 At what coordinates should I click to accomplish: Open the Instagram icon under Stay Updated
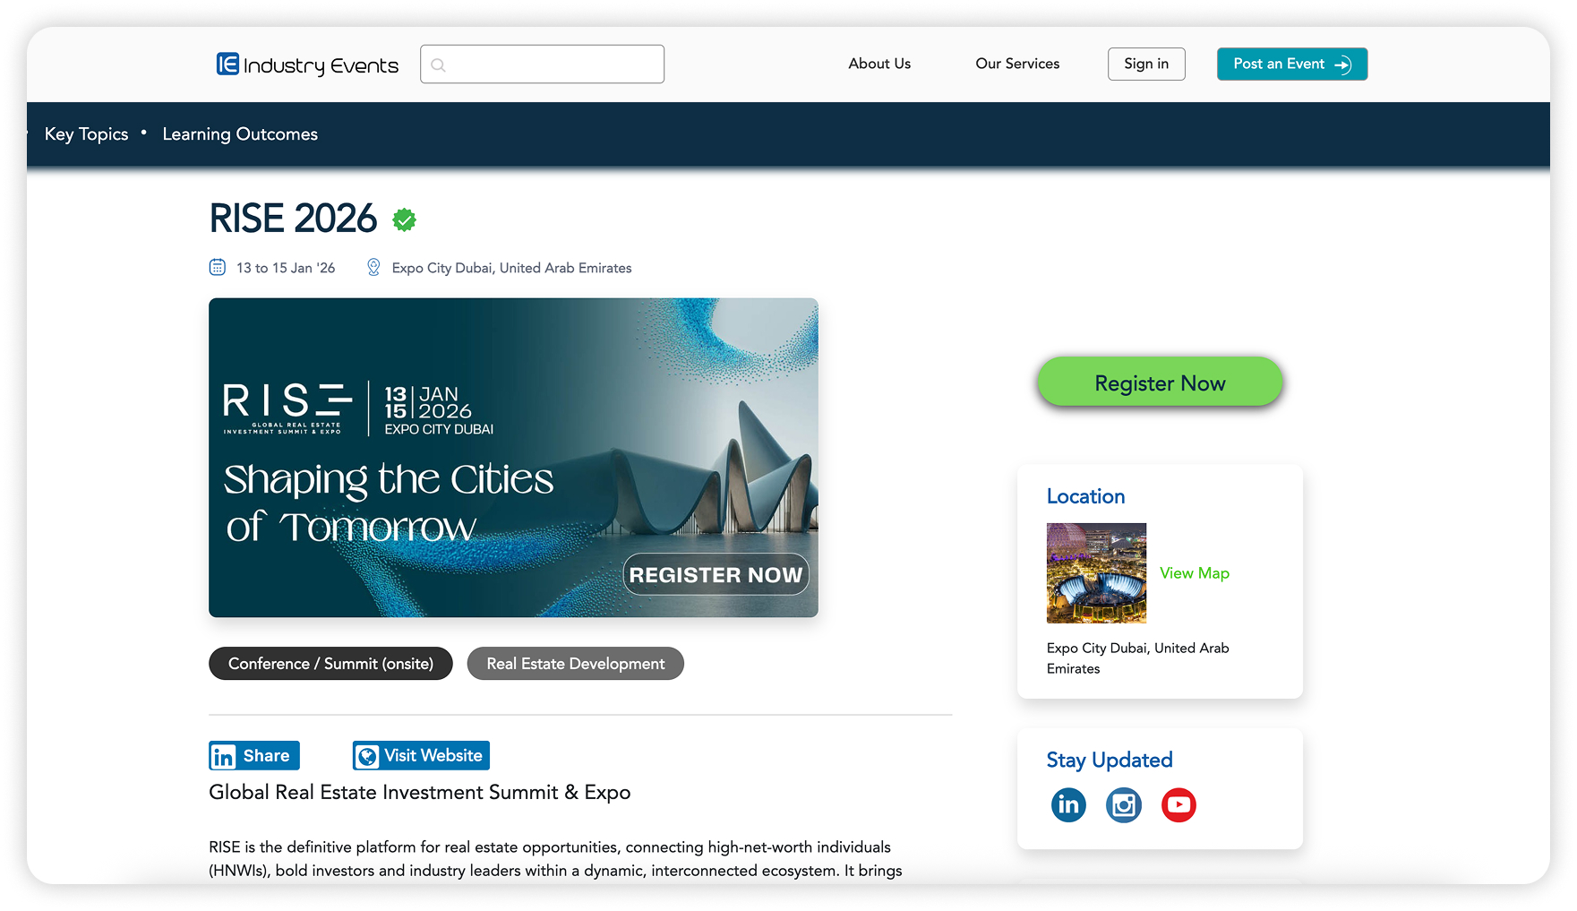click(x=1124, y=804)
